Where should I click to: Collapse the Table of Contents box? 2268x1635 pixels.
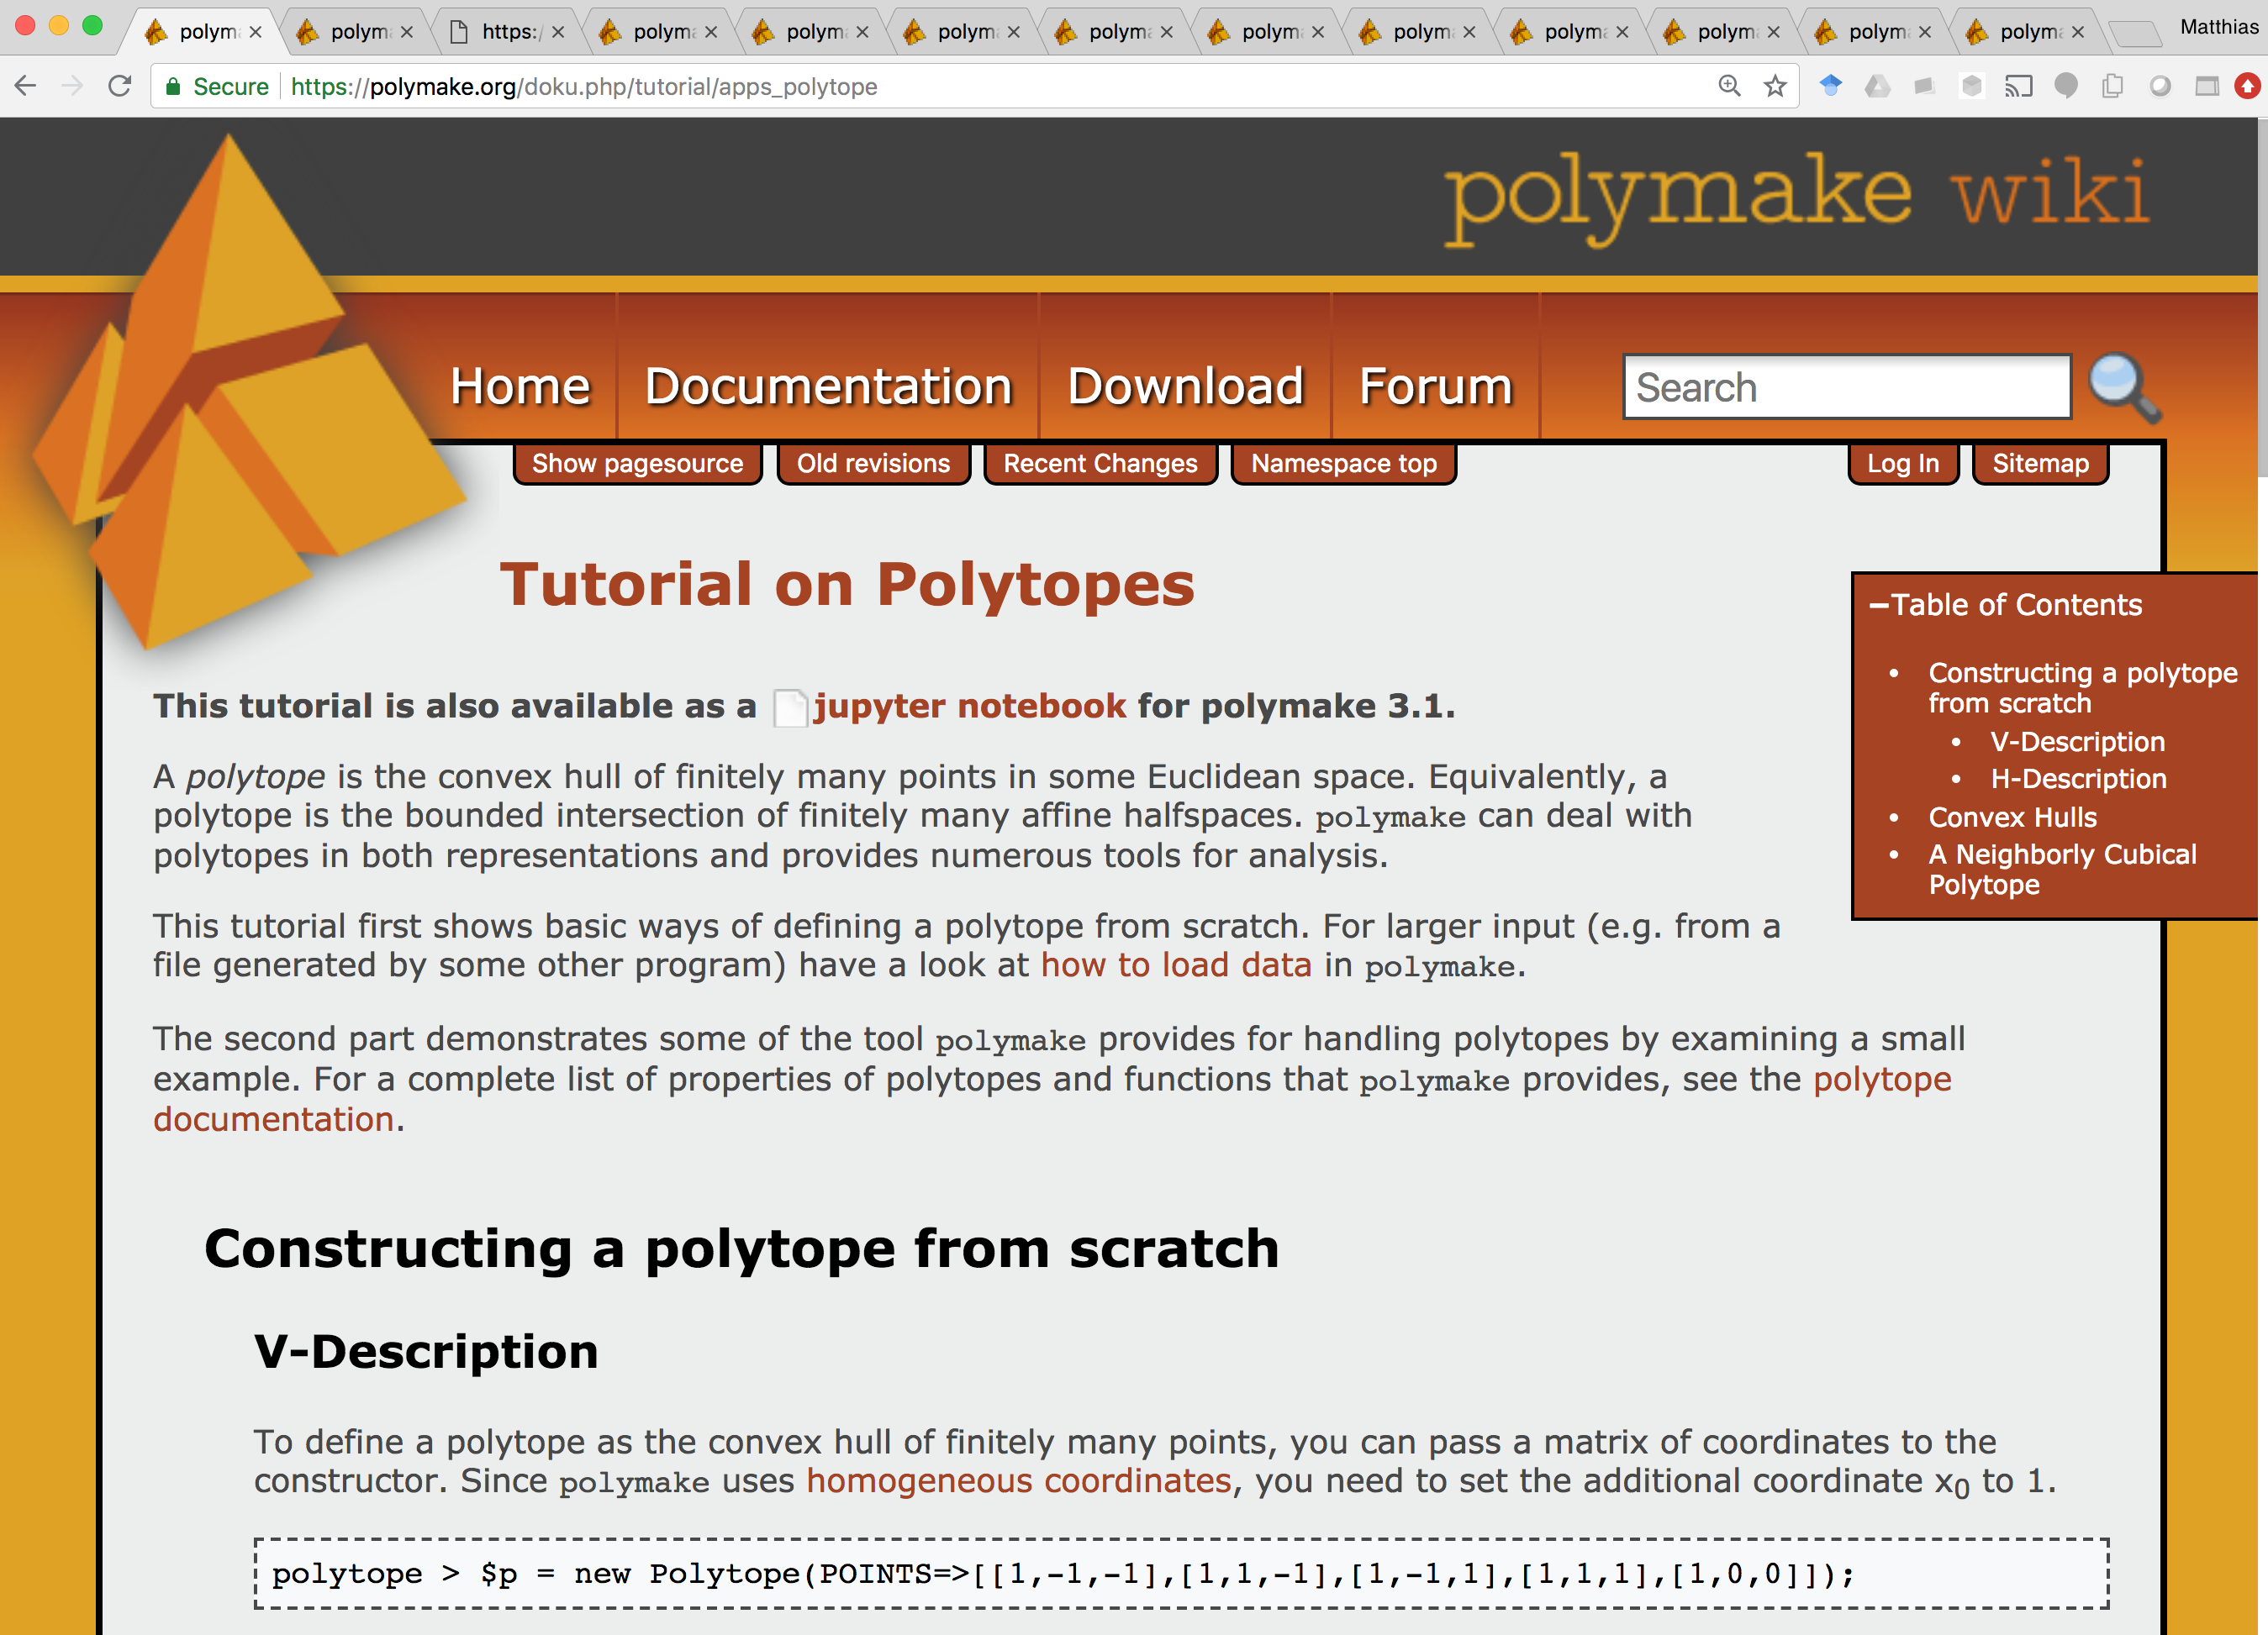click(1879, 606)
